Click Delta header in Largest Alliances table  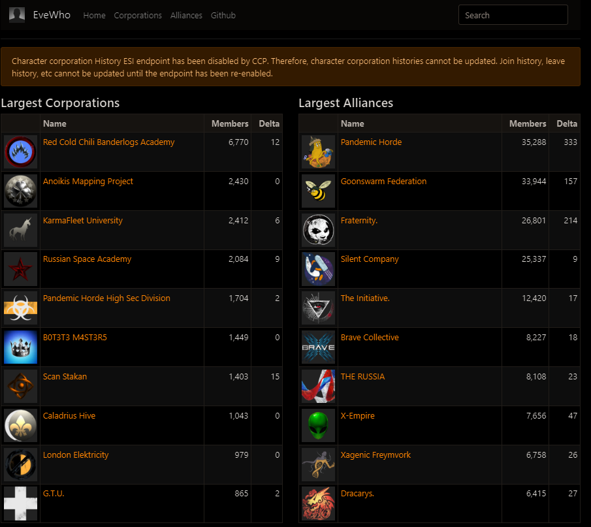(x=566, y=123)
